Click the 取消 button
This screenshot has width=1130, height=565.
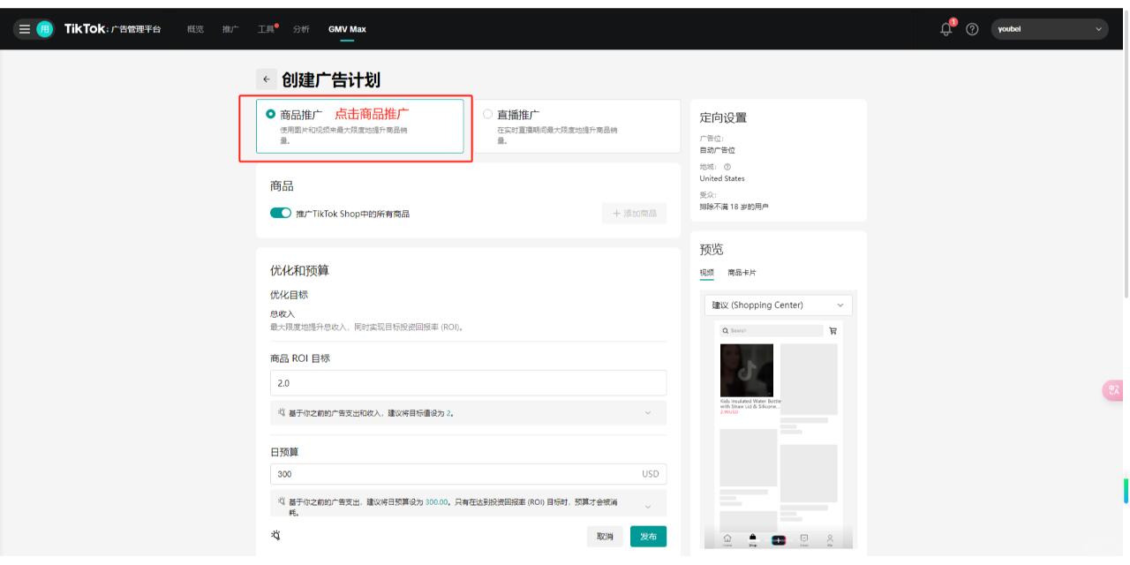[x=605, y=537]
